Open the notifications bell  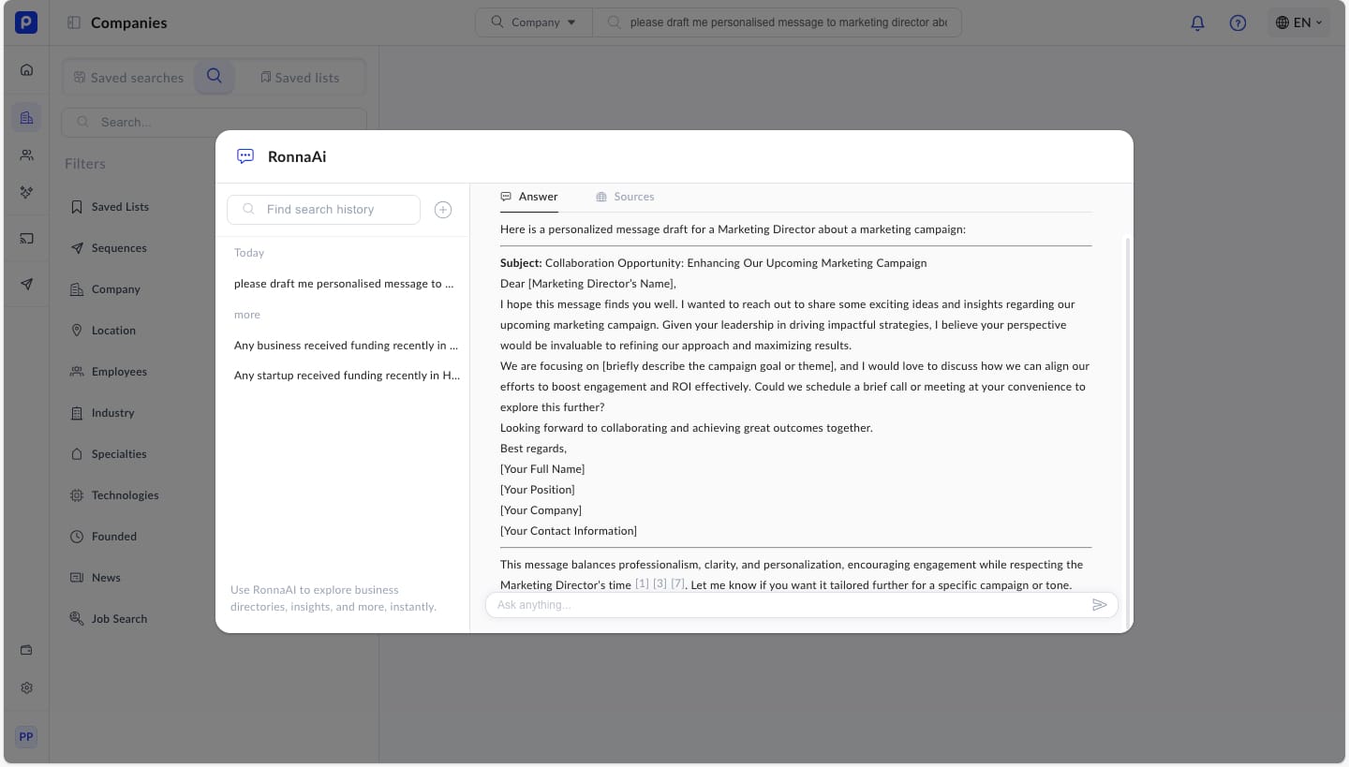pyautogui.click(x=1197, y=23)
